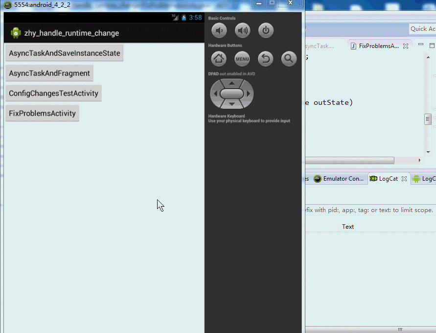Launch ConfigChangesTestActivity

[53, 93]
